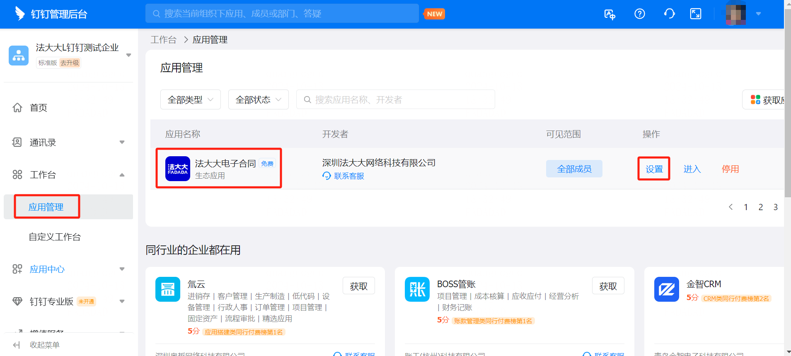The width and height of the screenshot is (791, 356).
Task: Click 获取 for 氚云
Action: pyautogui.click(x=359, y=286)
